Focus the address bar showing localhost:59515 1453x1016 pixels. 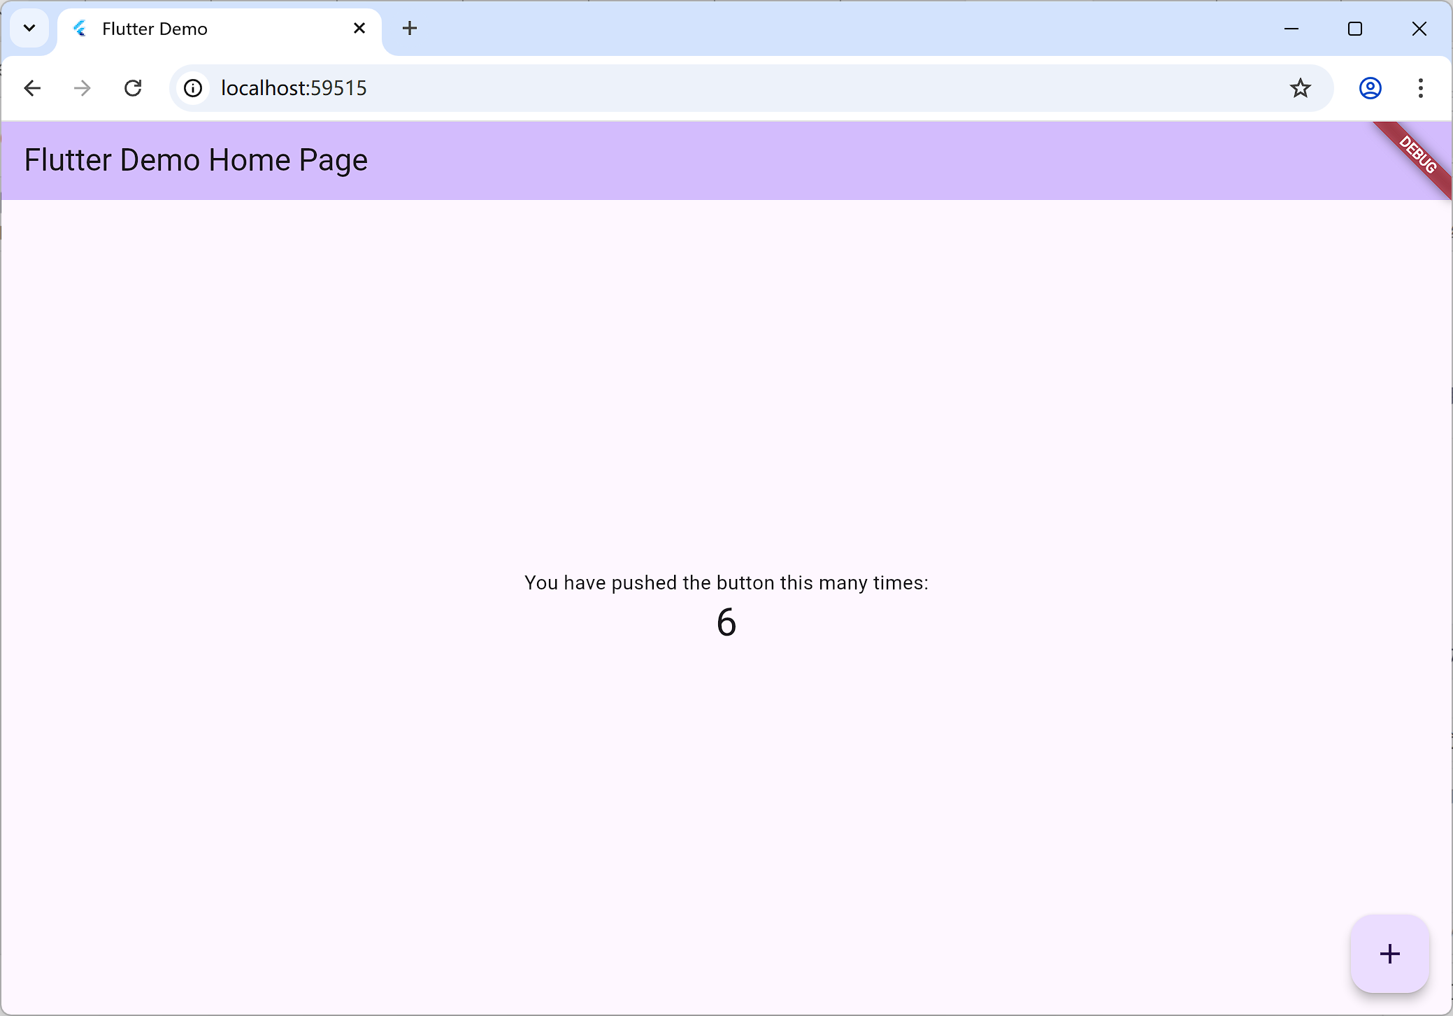(x=750, y=88)
